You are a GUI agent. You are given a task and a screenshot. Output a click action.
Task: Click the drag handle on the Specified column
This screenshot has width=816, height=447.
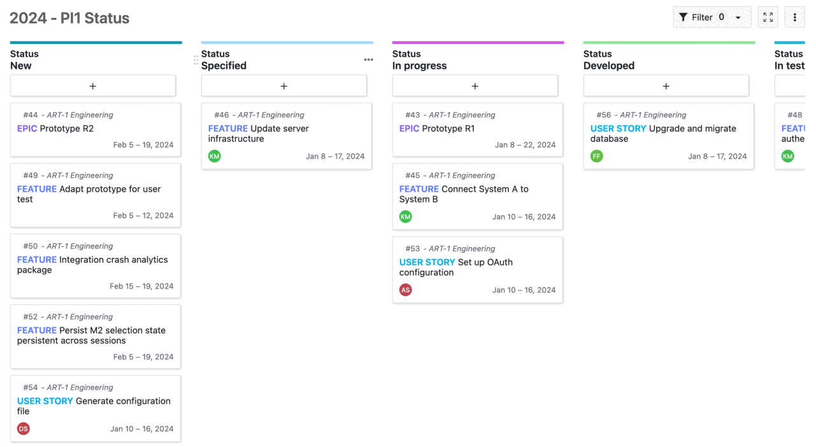click(x=196, y=59)
